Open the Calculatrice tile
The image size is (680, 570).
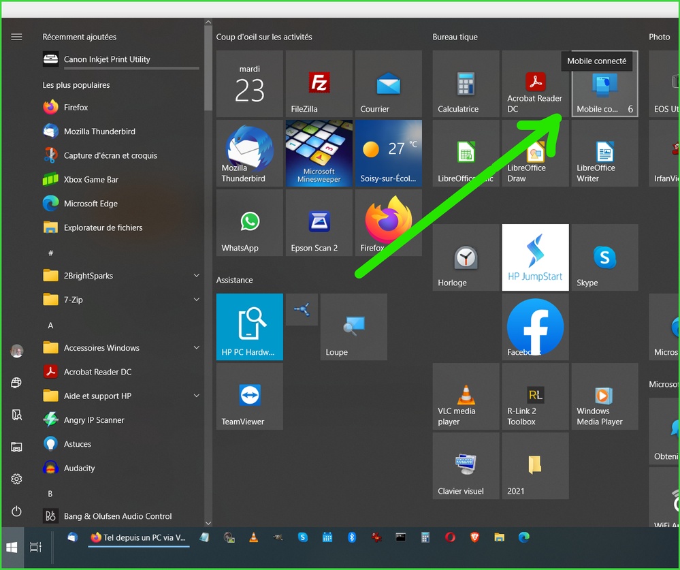coord(466,84)
